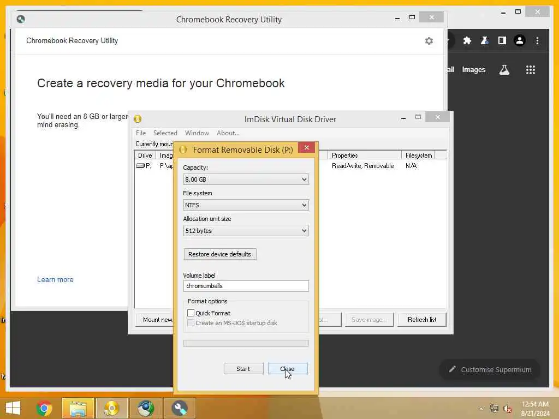
Task: Open Chromebook Recovery Utility settings gear
Action: click(429, 41)
